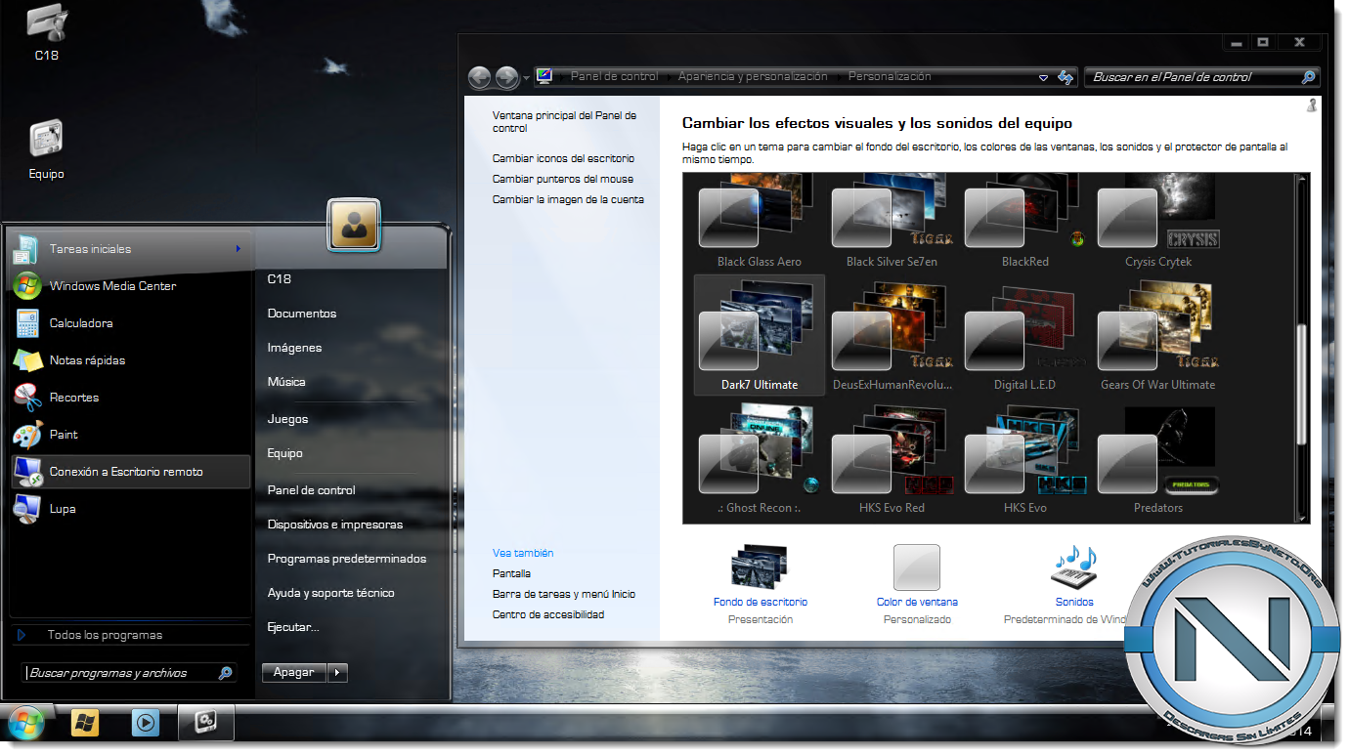Apply the HKS Evo Red theme
The height and width of the screenshot is (756, 1349).
tap(892, 459)
